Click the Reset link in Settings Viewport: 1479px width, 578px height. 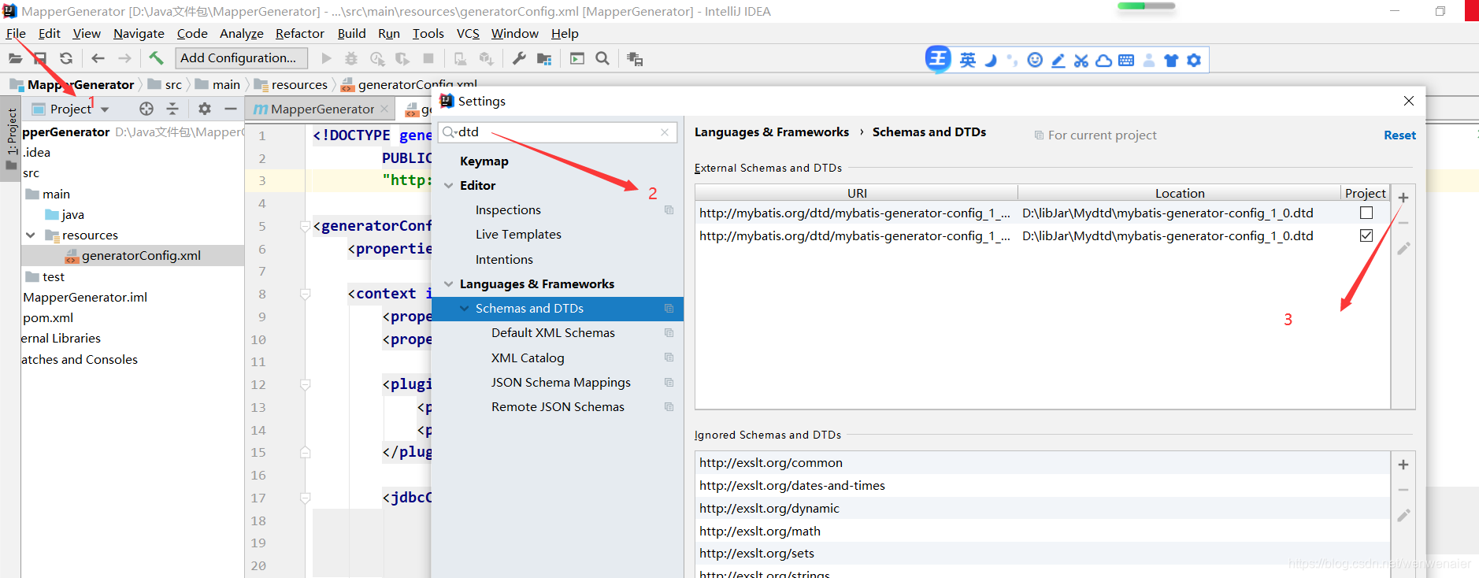[1399, 135]
